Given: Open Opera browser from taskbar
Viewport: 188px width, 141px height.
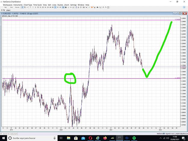Looking at the screenshot, I should [x=91, y=138].
